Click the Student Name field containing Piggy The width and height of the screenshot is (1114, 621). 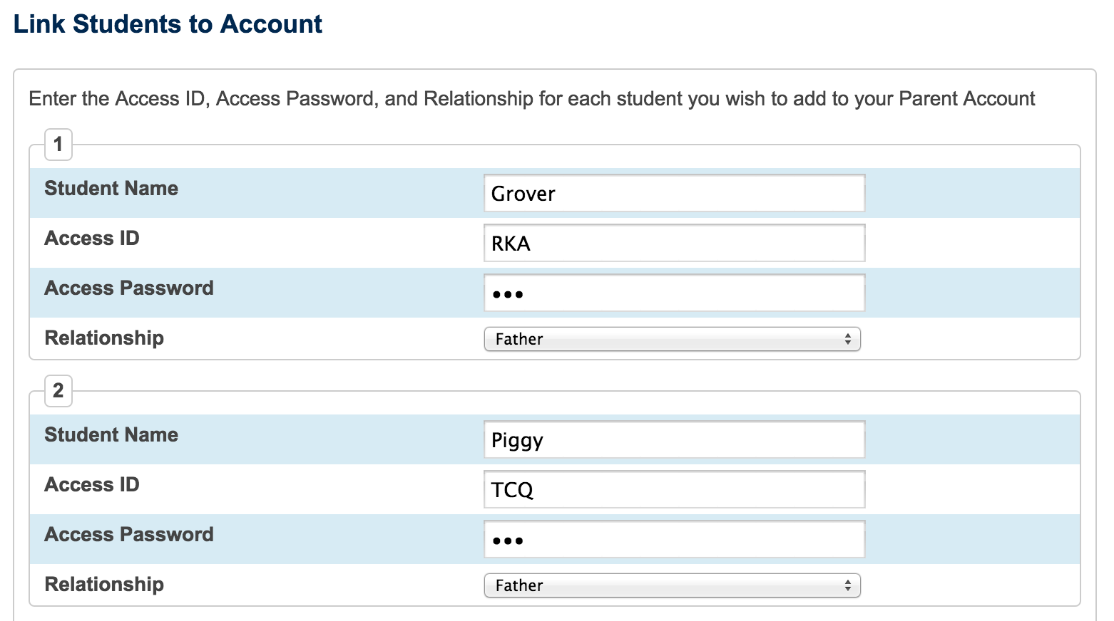pos(674,439)
